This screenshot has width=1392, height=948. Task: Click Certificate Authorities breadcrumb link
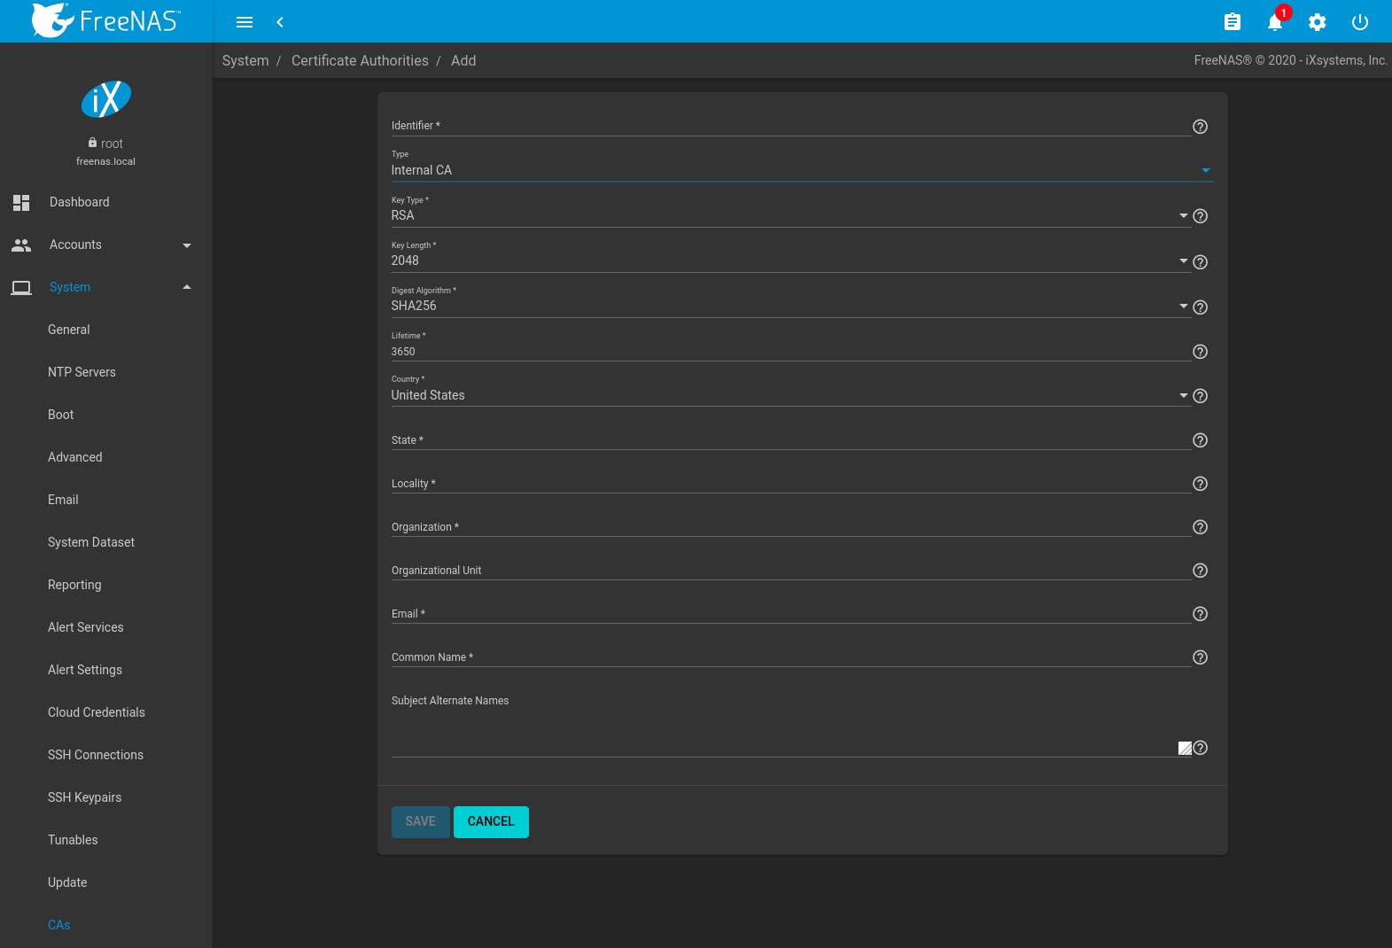tap(360, 60)
